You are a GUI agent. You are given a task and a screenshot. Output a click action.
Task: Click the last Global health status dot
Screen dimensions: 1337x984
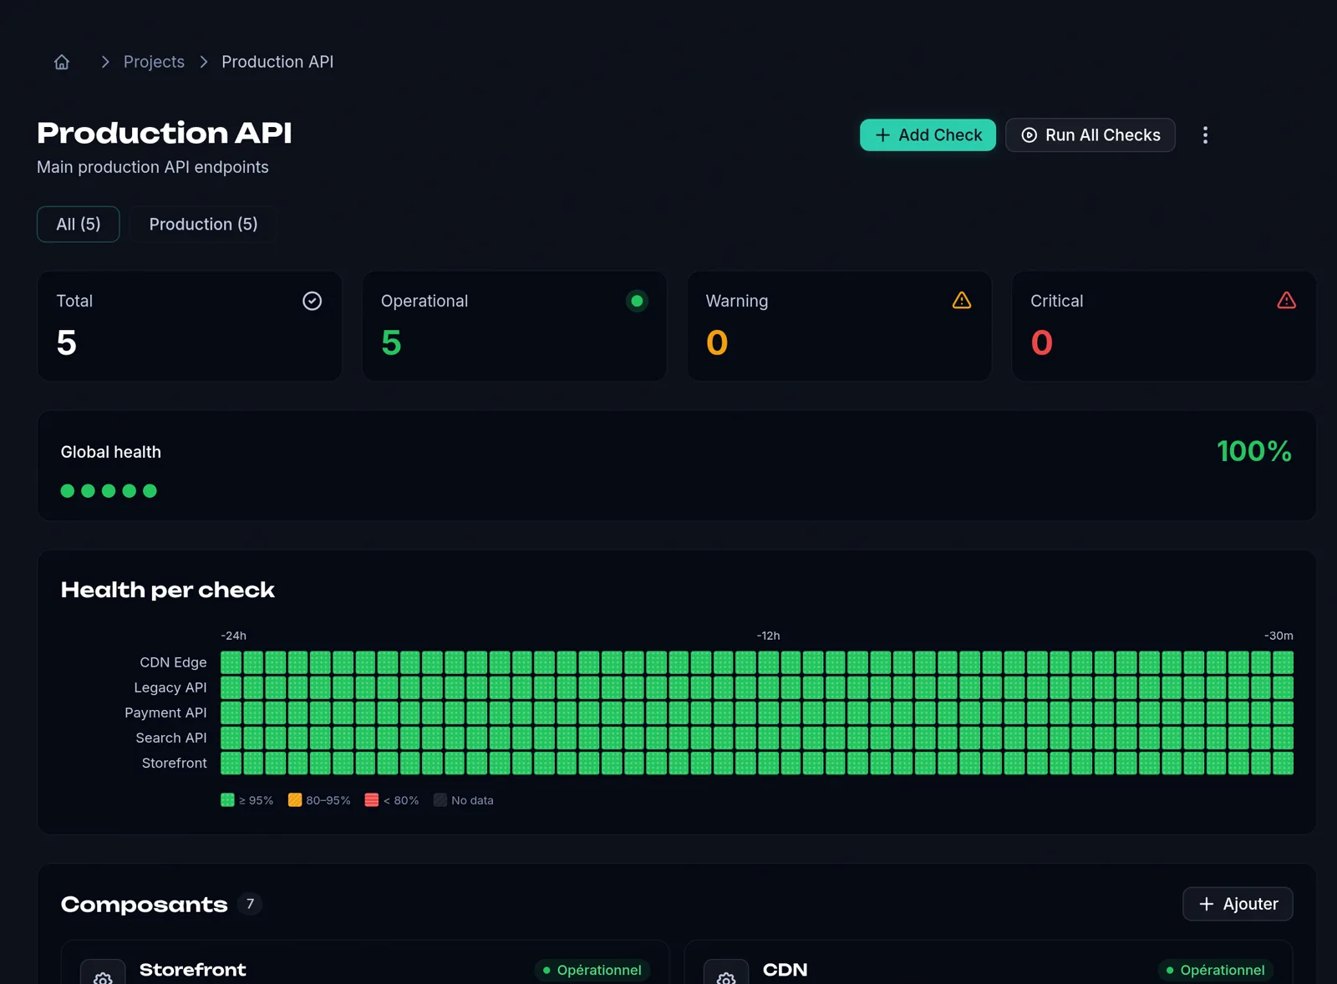click(150, 491)
